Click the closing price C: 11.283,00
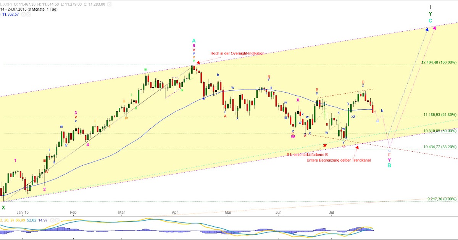This screenshot has height=240, width=458. [94, 4]
